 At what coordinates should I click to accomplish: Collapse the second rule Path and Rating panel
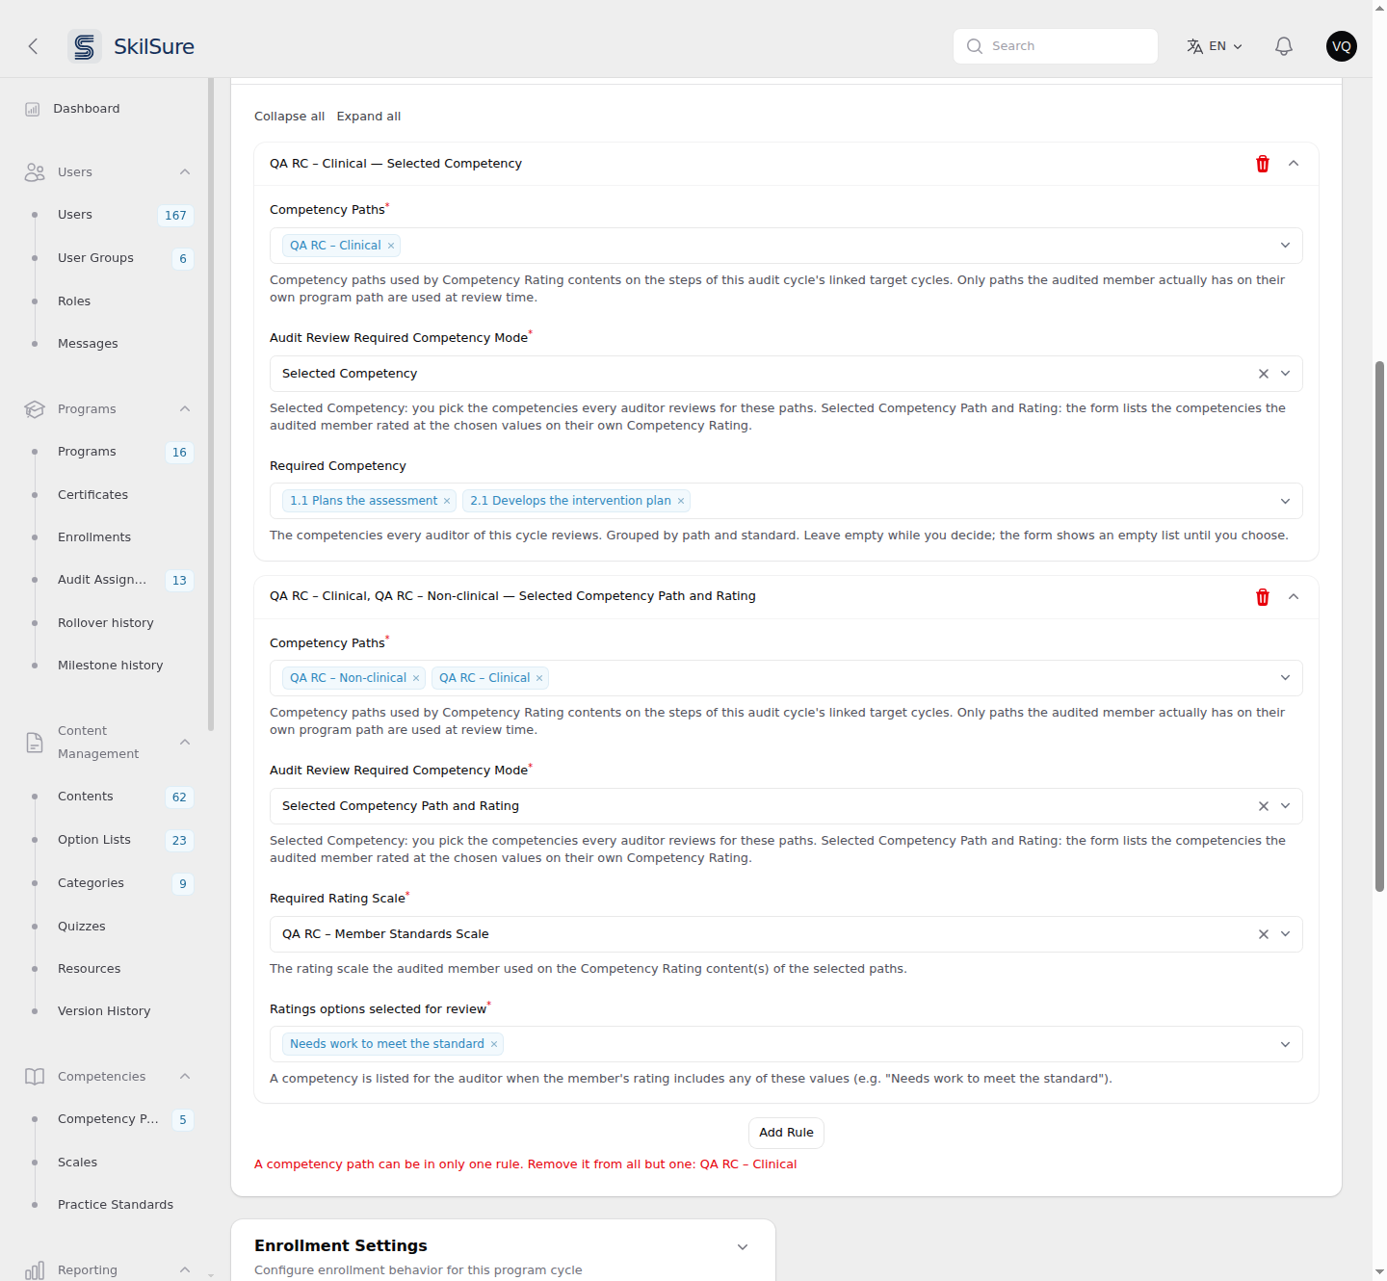pos(1294,597)
